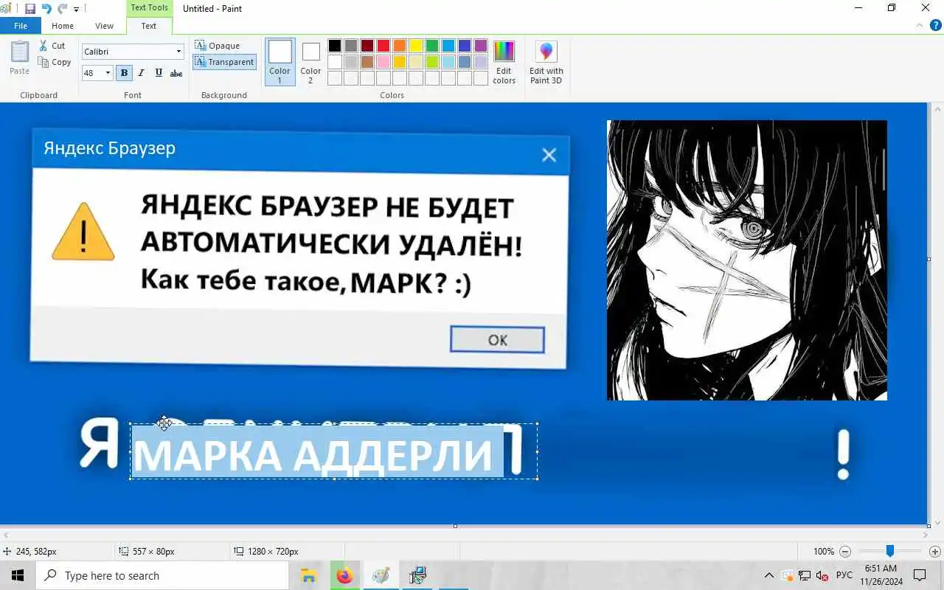Pick the red color swatch

[383, 46]
